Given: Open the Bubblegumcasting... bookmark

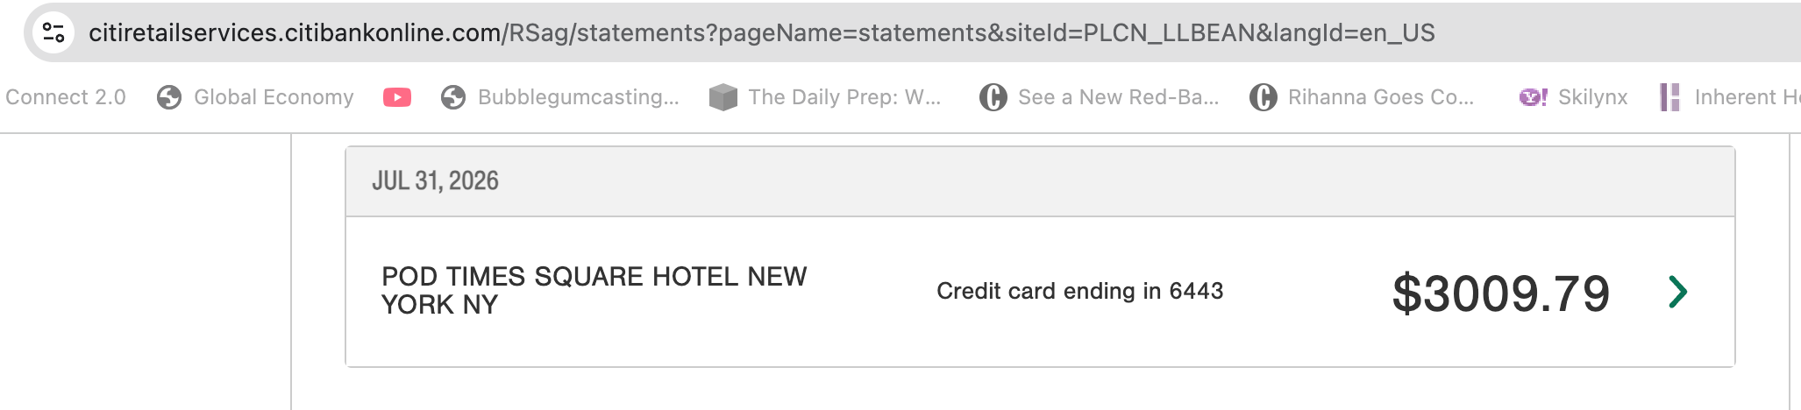Looking at the screenshot, I should point(579,97).
